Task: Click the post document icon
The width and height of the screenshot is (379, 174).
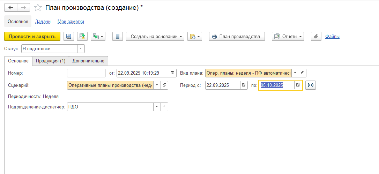Action: [82, 37]
